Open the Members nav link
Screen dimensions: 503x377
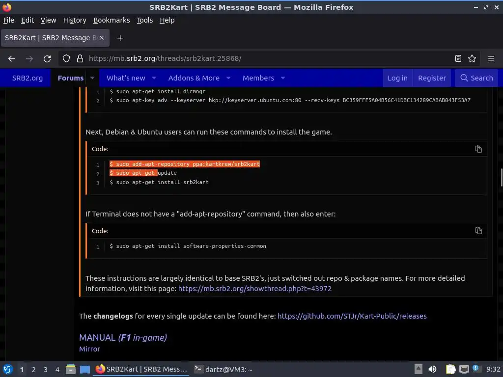[x=258, y=78]
